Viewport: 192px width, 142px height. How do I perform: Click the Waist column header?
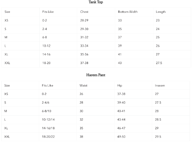coord(84,85)
